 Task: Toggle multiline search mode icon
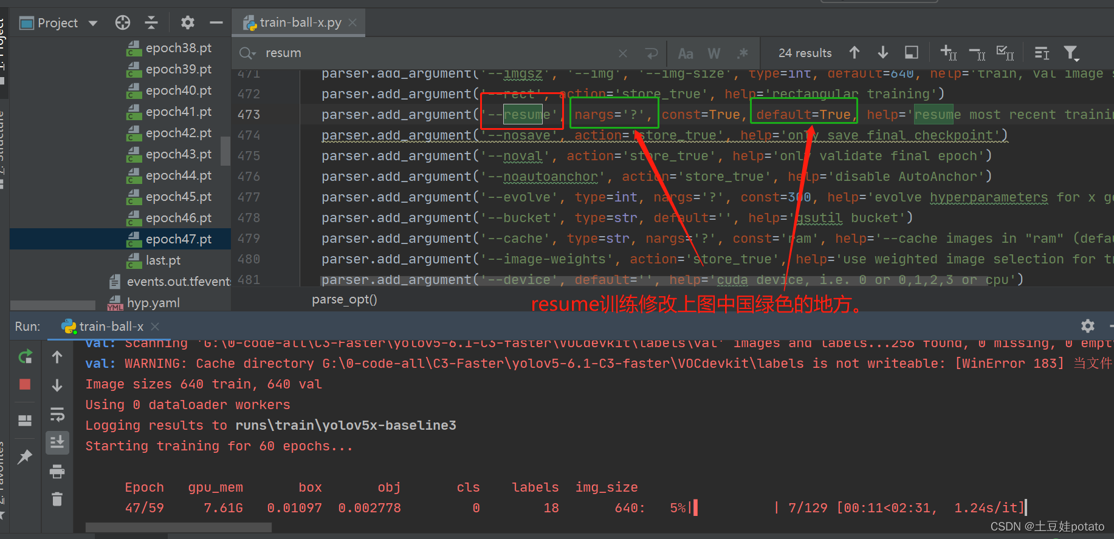click(x=1042, y=53)
